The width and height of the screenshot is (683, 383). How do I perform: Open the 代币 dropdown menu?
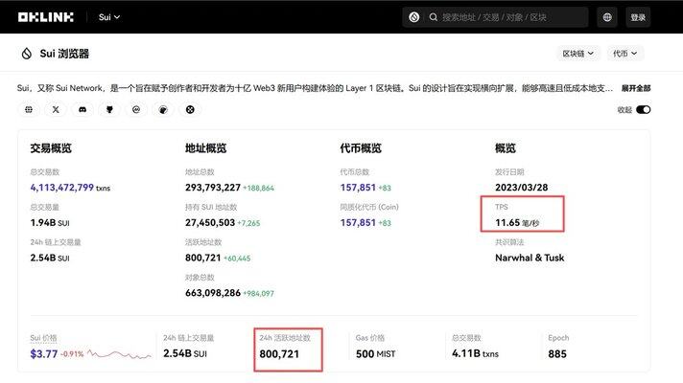point(625,54)
